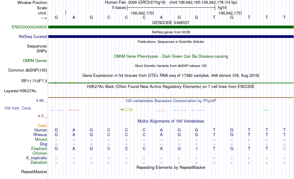Click the 100 Vert. Cons label
The image size is (294, 179).
point(17,108)
